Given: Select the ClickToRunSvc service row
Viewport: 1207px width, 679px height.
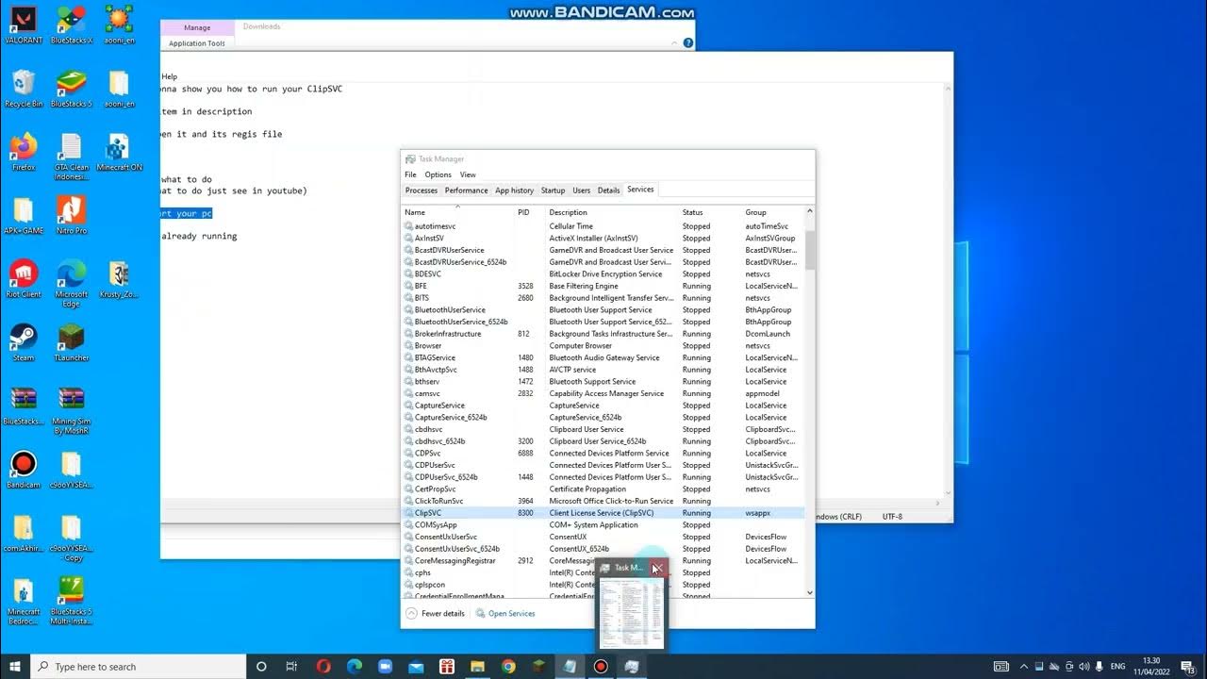Looking at the screenshot, I should pyautogui.click(x=603, y=501).
